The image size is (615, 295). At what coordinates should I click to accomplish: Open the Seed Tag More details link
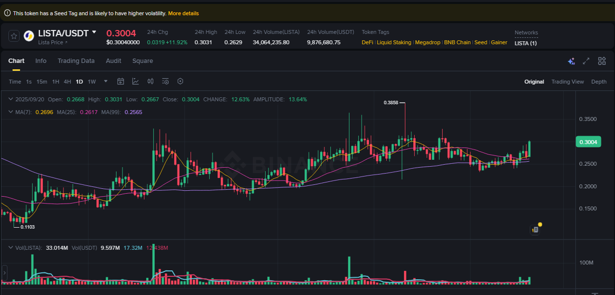coord(184,13)
